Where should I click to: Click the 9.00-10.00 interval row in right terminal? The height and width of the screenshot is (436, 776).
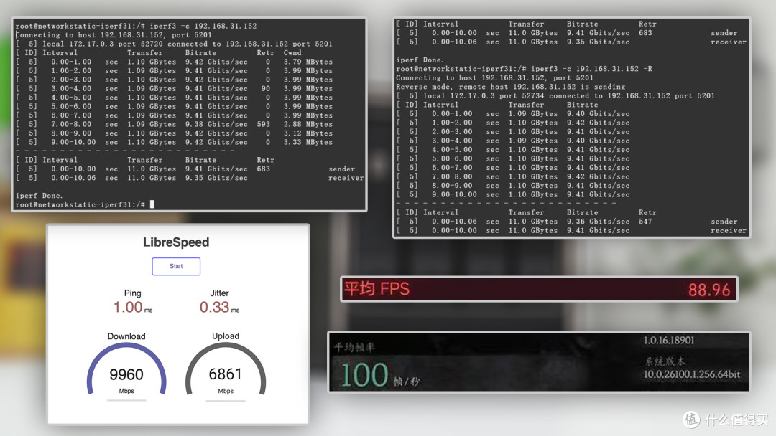click(x=513, y=194)
